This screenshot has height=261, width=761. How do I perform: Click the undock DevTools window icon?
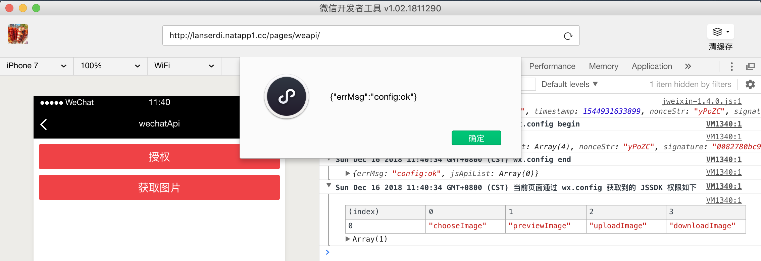coord(750,66)
